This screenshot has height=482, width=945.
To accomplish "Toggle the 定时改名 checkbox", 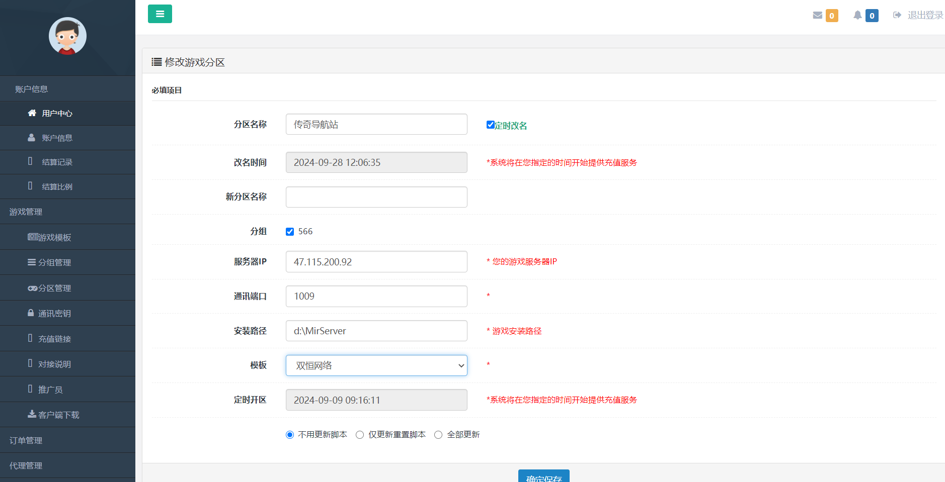I will click(x=491, y=125).
